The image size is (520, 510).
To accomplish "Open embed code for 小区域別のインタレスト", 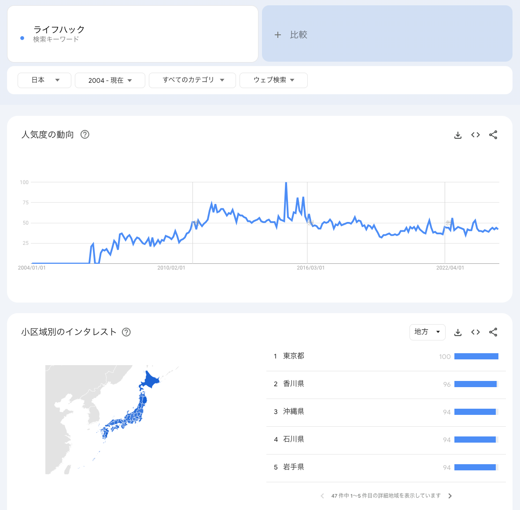I will click(x=475, y=332).
